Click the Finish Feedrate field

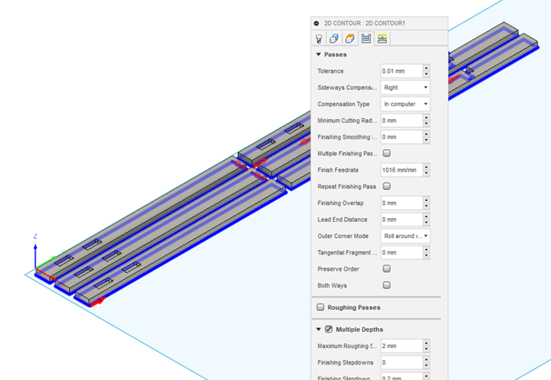tap(402, 170)
